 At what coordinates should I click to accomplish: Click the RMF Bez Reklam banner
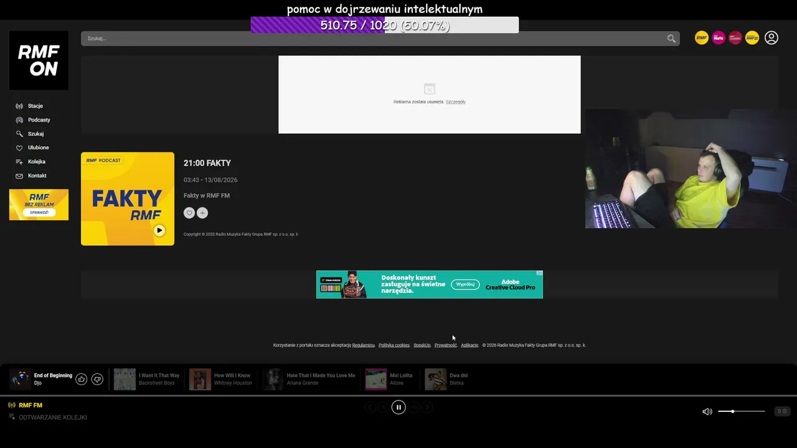pyautogui.click(x=39, y=205)
